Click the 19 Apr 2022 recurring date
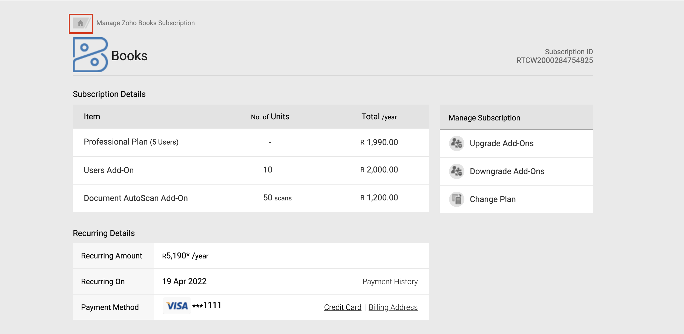Screen dimensions: 684x334 click(x=184, y=281)
